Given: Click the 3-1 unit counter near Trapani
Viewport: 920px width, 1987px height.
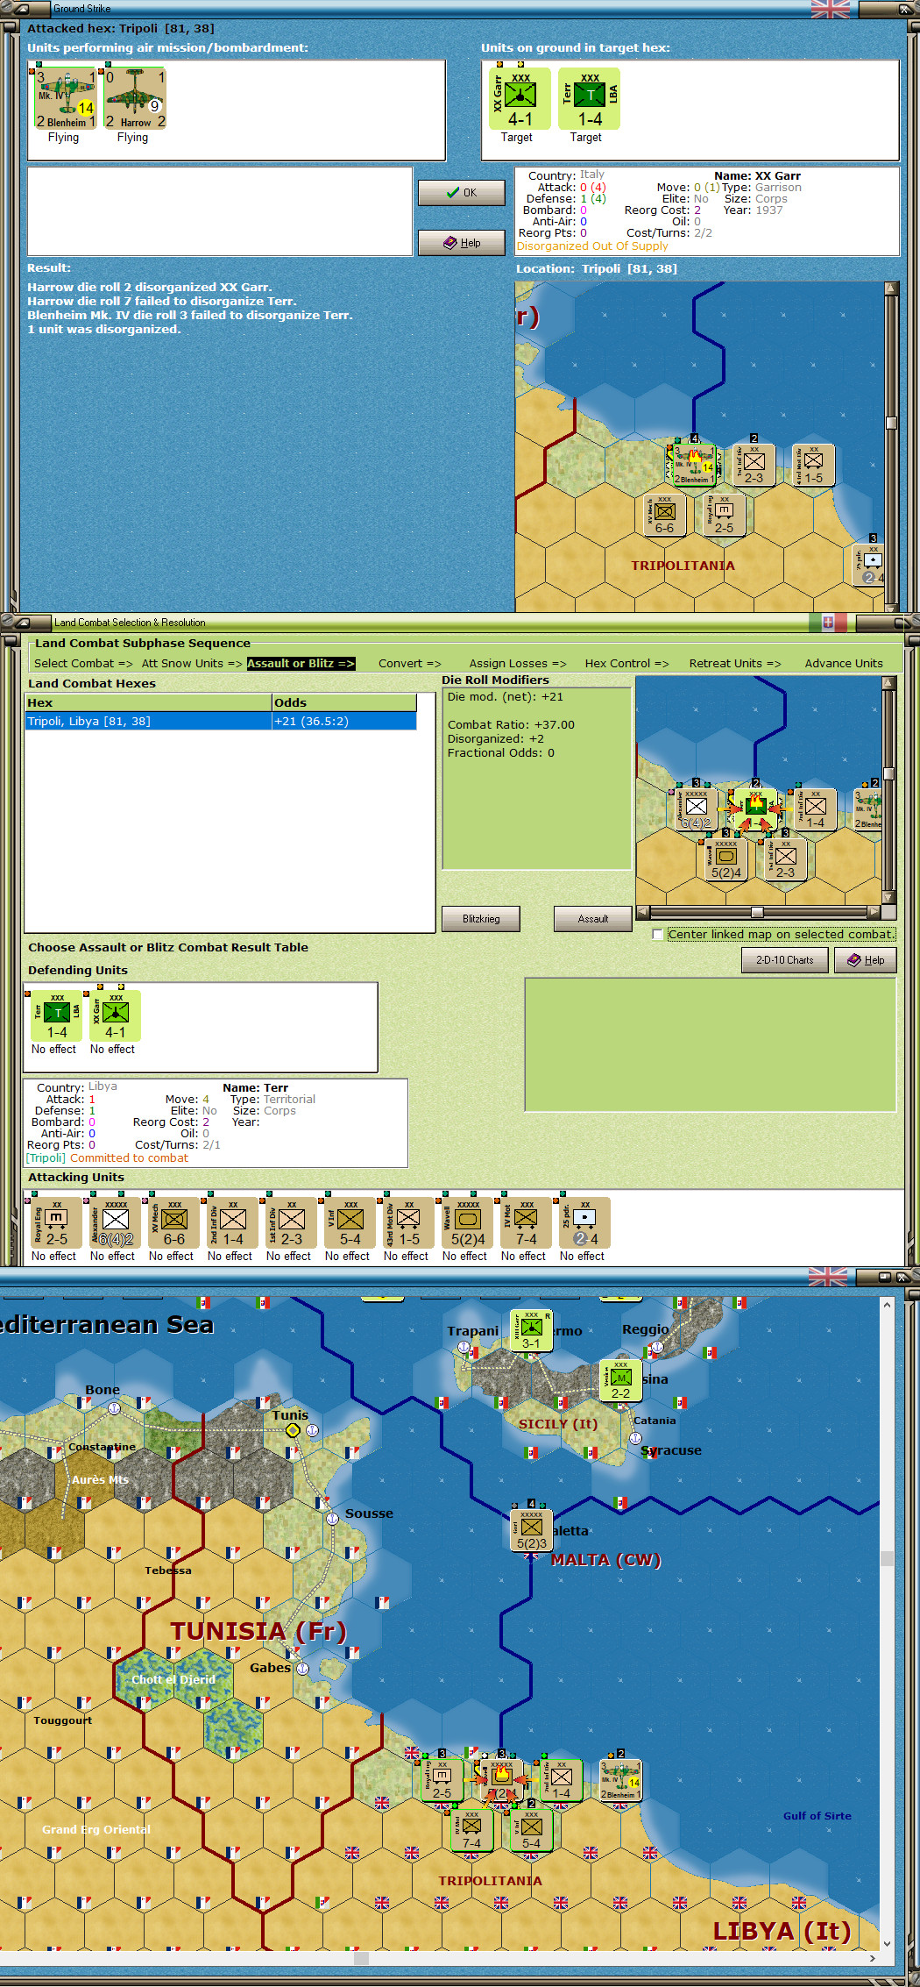Looking at the screenshot, I should [531, 1330].
